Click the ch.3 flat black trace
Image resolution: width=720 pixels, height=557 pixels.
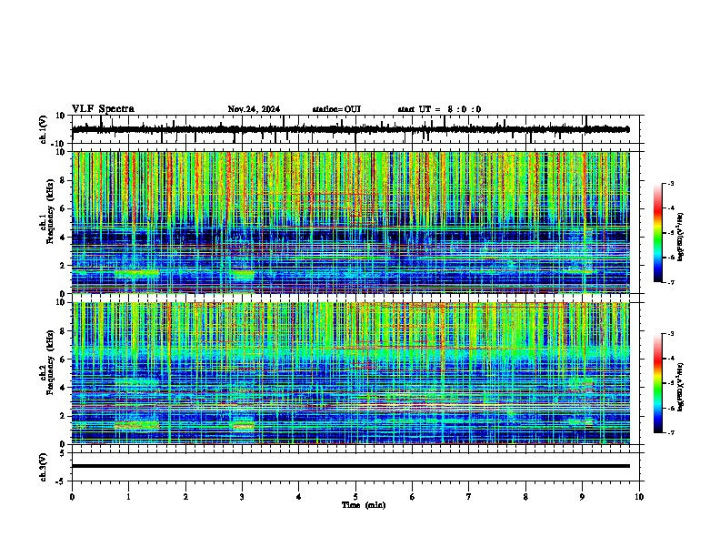tap(350, 466)
